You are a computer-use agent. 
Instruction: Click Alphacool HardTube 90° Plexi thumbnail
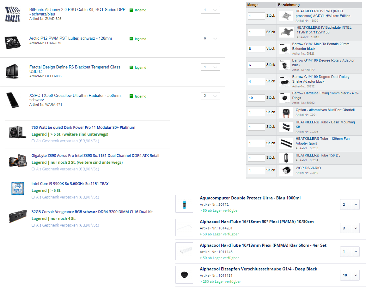pos(184,228)
